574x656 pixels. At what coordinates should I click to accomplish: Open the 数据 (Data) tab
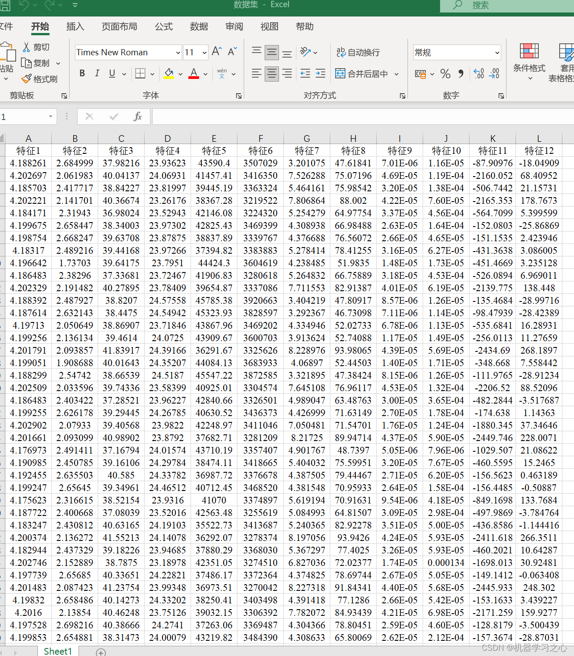[199, 26]
